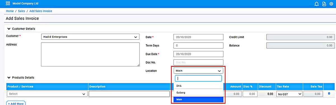Choose Main in the location list
This screenshot has height=105, width=336.
click(199, 99)
